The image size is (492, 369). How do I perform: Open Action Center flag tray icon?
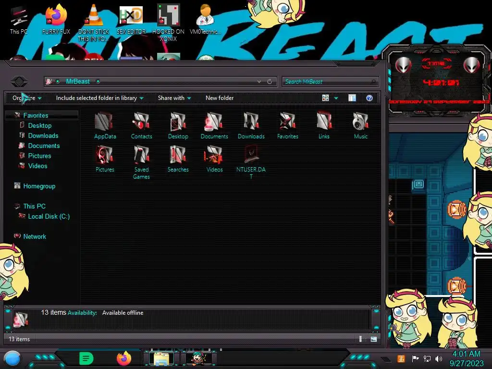(415, 358)
